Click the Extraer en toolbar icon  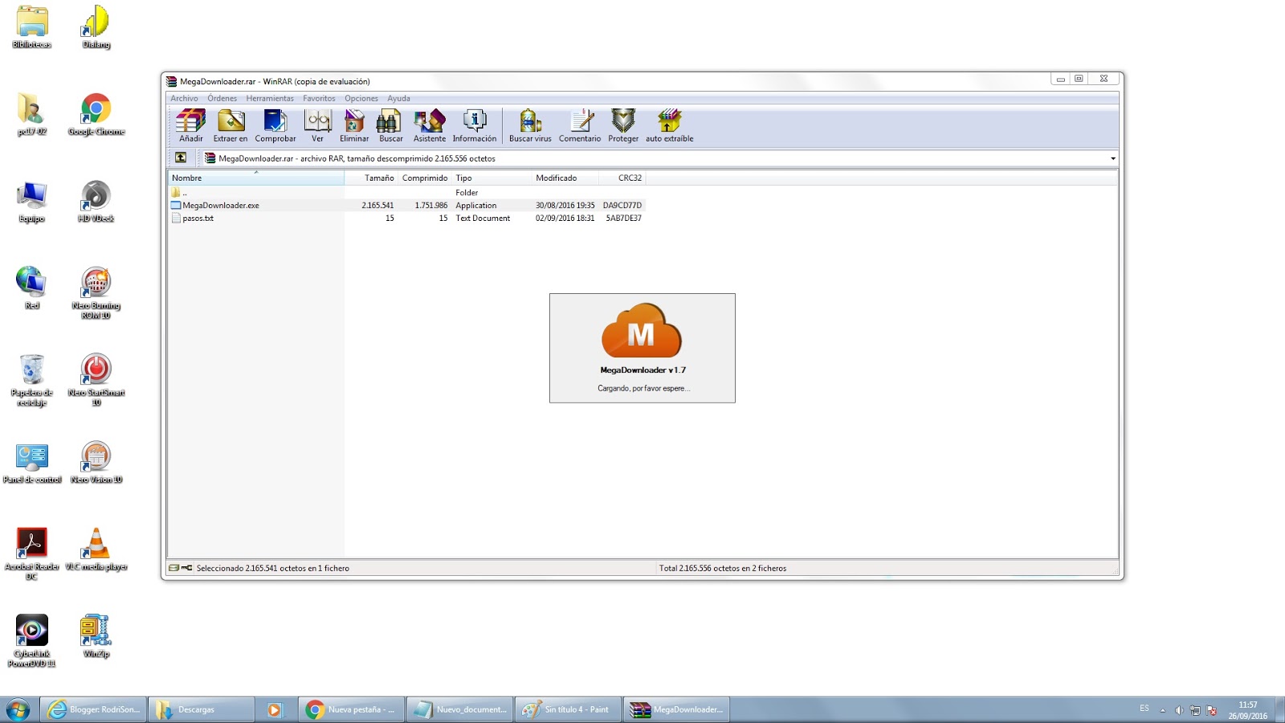[x=230, y=125]
